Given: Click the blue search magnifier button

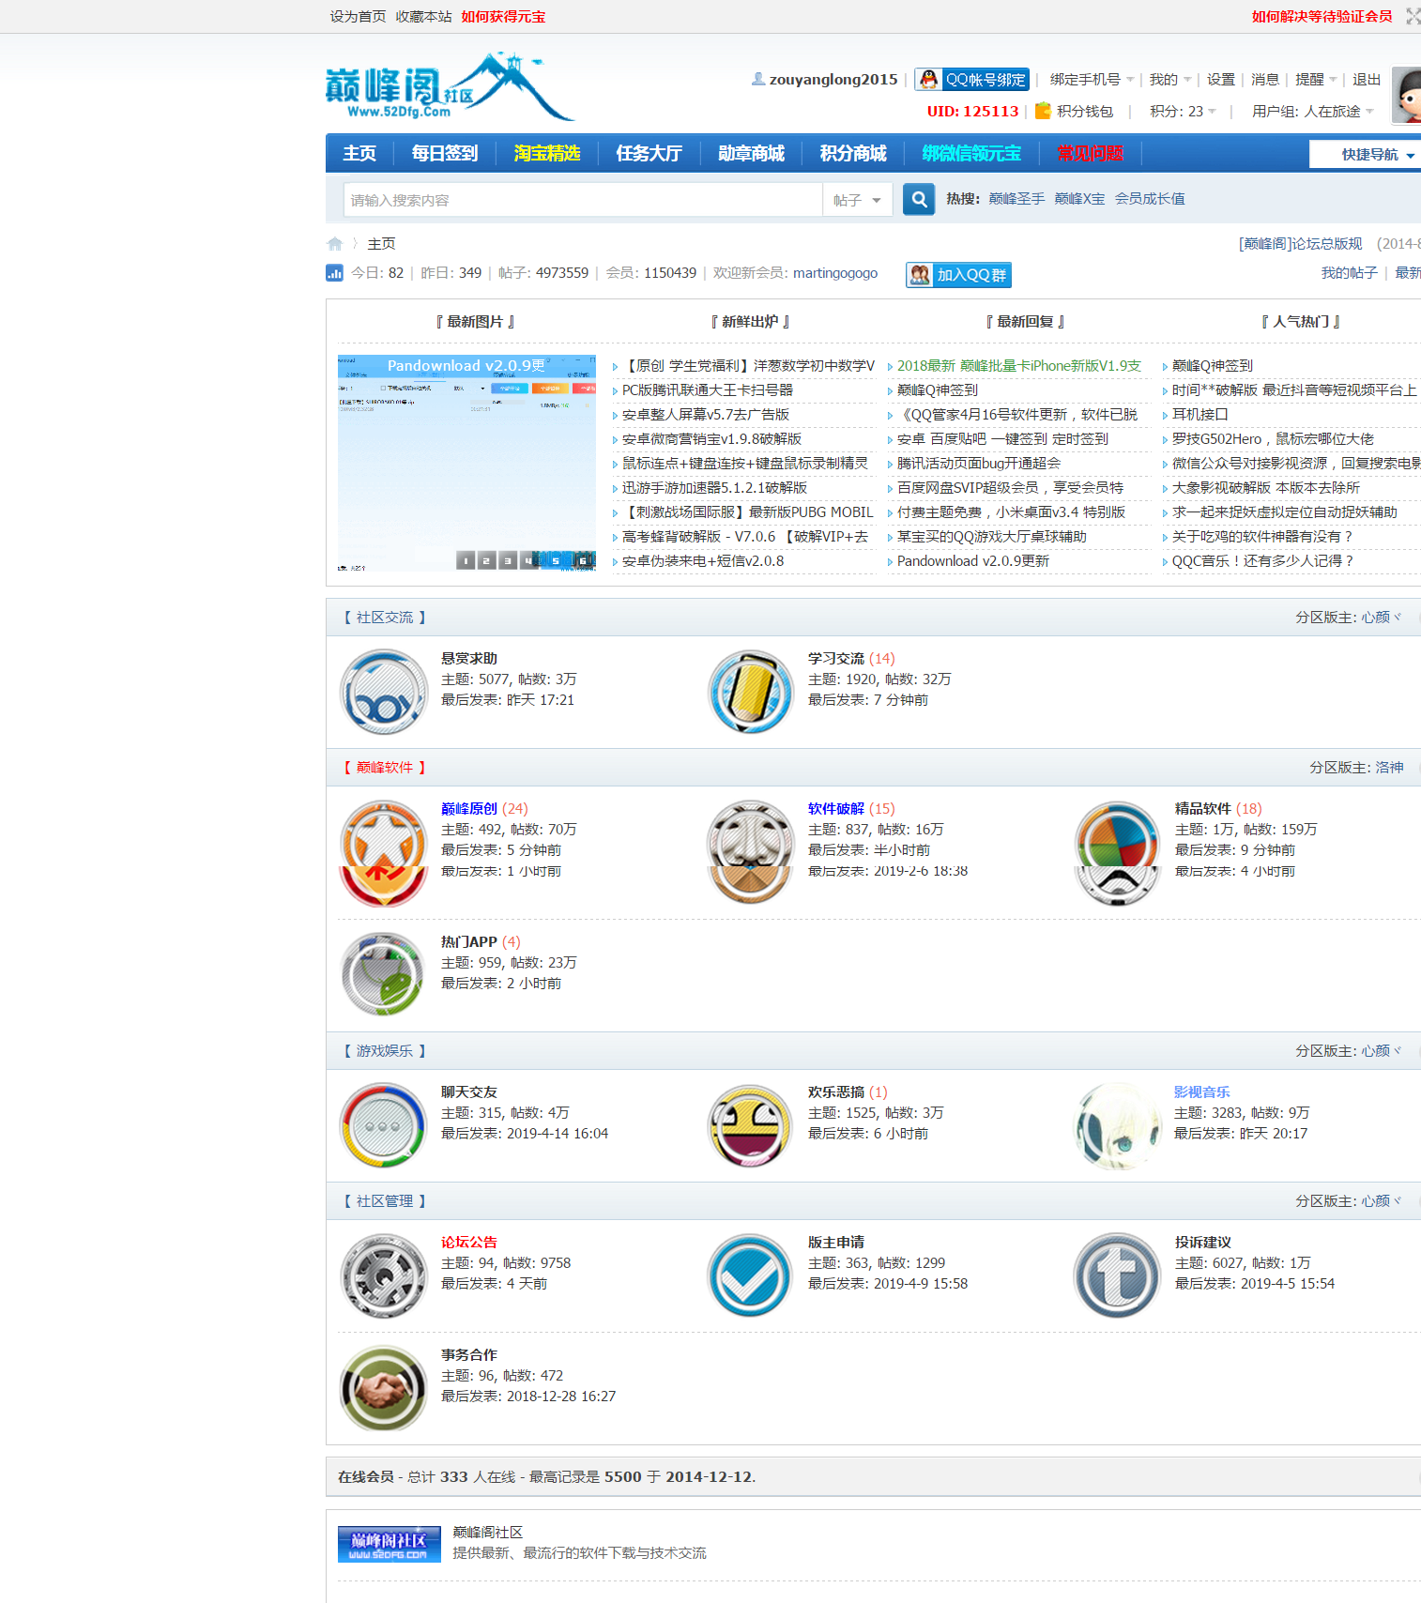Looking at the screenshot, I should pos(919,199).
